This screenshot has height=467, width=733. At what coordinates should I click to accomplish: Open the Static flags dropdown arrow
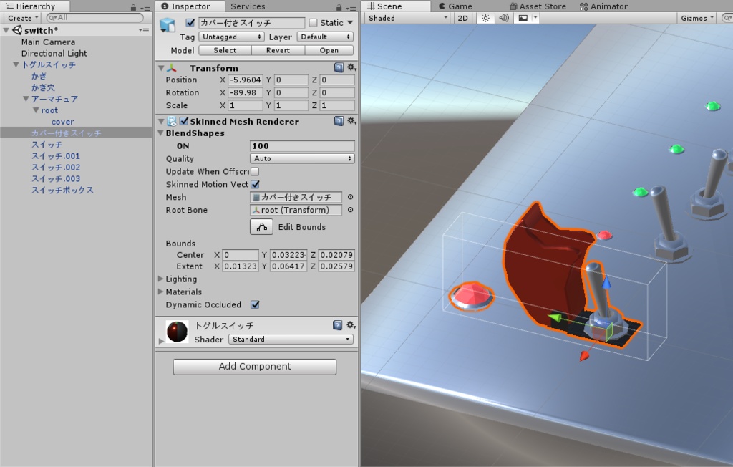coord(350,22)
